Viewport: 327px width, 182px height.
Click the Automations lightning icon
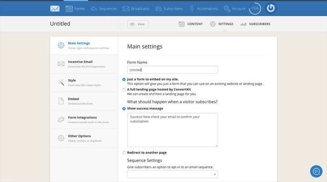tap(192, 9)
